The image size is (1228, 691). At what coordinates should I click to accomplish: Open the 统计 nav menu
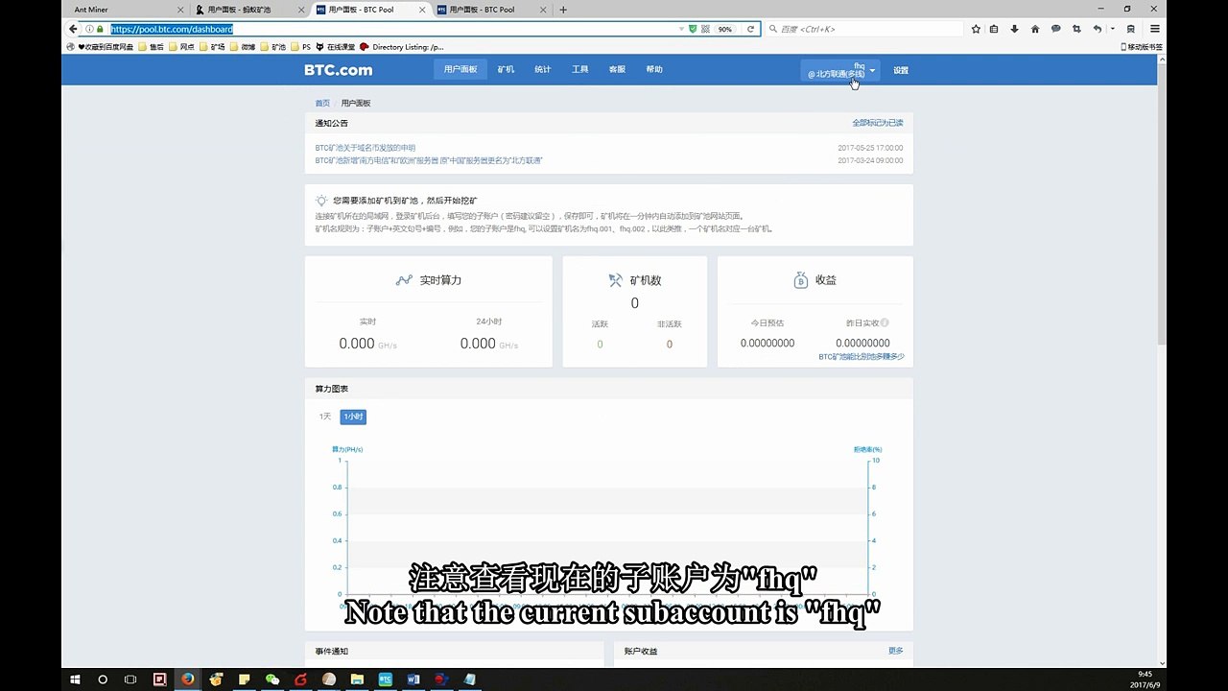pos(543,69)
